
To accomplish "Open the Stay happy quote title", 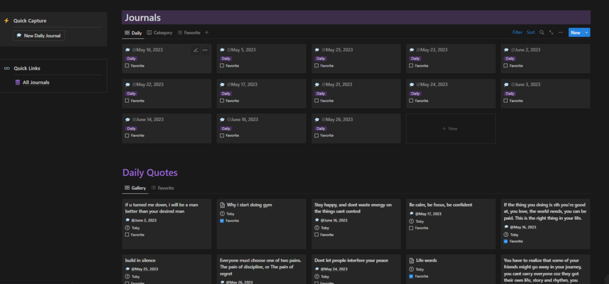I will tap(353, 208).
